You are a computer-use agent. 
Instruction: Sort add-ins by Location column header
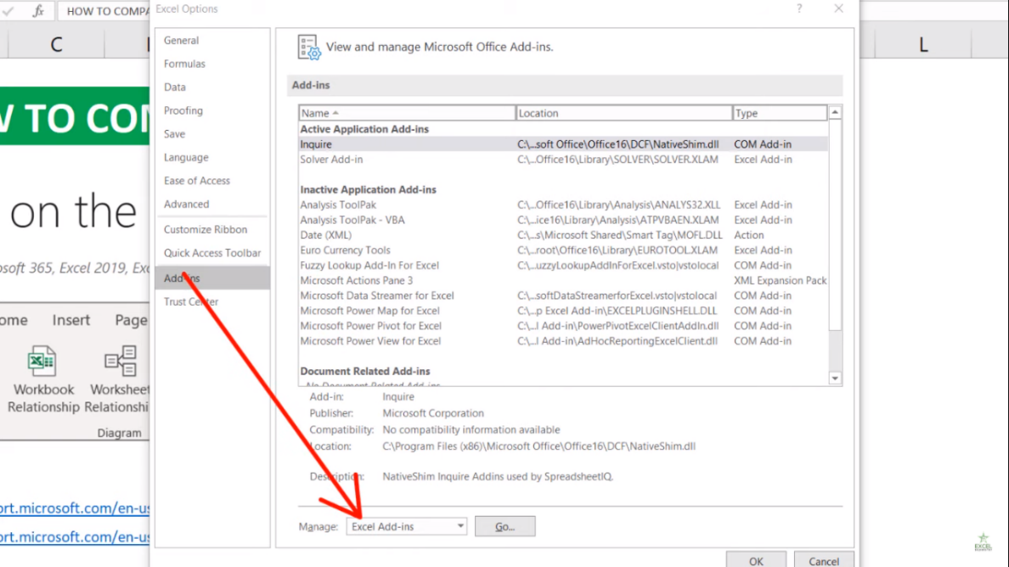pyautogui.click(x=624, y=113)
